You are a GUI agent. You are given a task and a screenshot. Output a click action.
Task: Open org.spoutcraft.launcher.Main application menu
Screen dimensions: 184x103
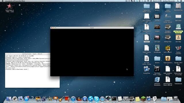tap(15, 1)
